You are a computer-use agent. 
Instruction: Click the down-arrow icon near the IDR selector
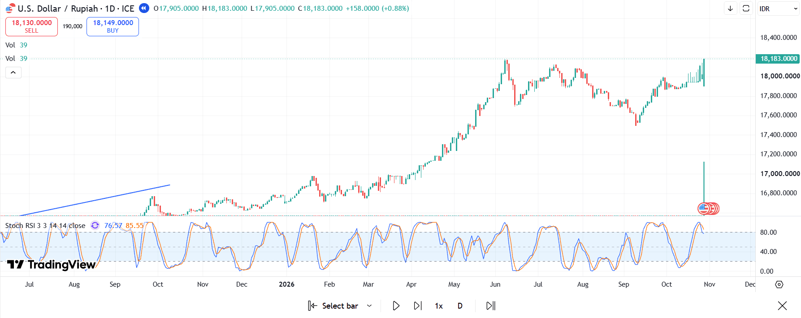(x=731, y=9)
